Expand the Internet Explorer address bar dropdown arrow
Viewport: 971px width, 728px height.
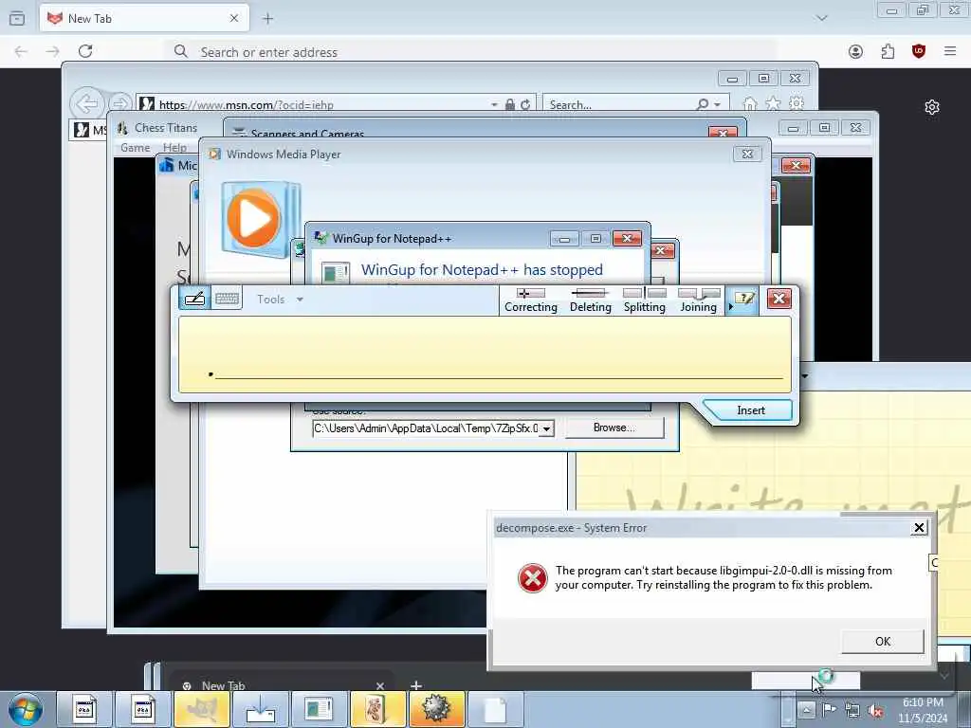(x=494, y=105)
